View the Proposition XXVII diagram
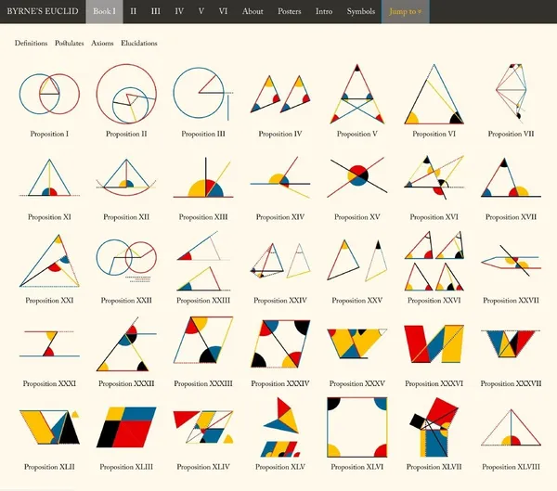 pyautogui.click(x=511, y=261)
